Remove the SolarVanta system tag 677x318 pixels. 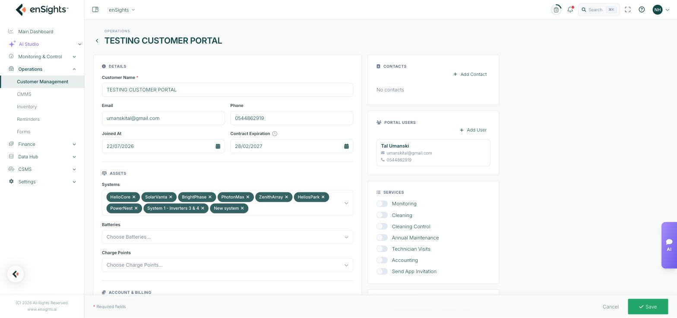171,197
